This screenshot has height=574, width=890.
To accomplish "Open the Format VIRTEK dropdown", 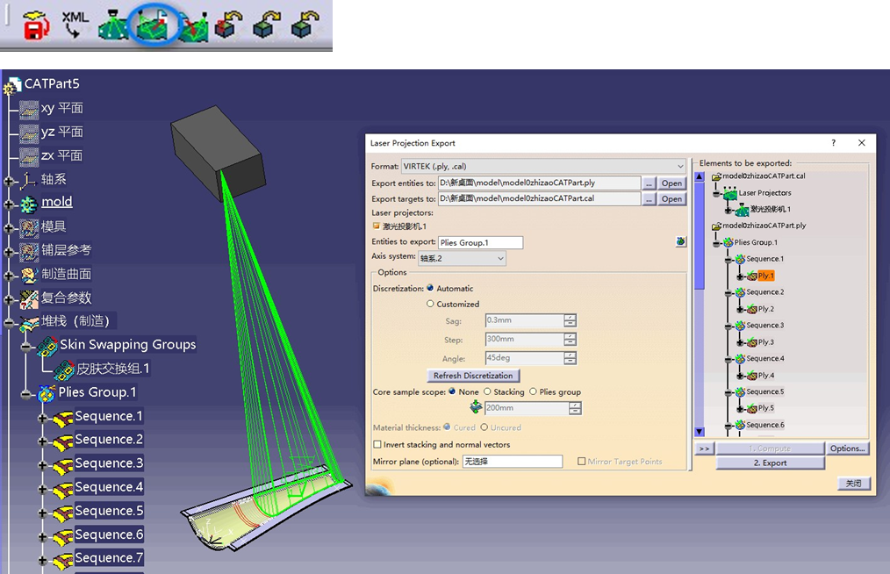I will pos(543,167).
